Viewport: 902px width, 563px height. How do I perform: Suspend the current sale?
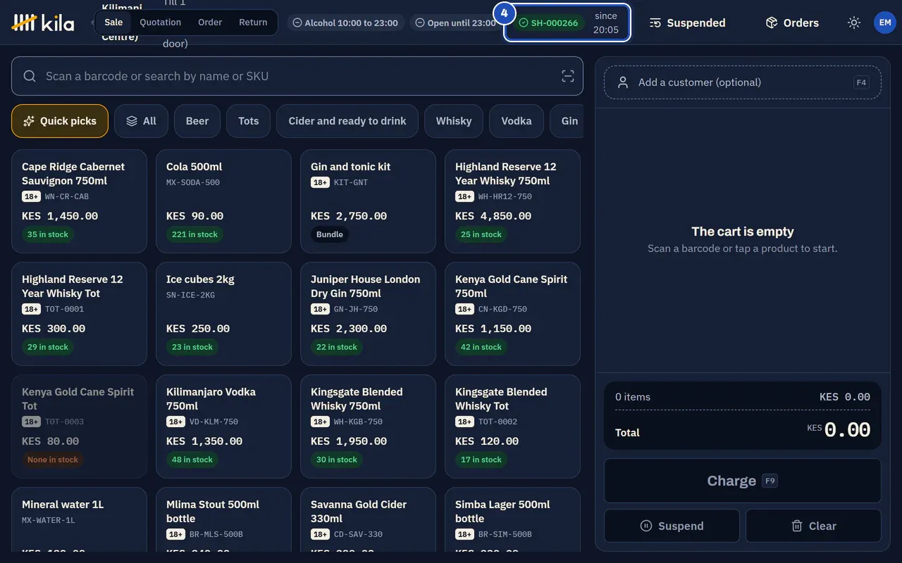(x=672, y=526)
